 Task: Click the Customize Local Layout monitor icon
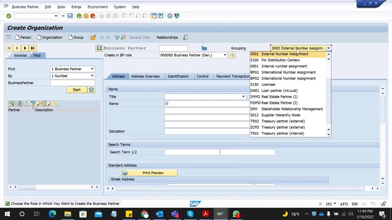pyautogui.click(x=177, y=16)
